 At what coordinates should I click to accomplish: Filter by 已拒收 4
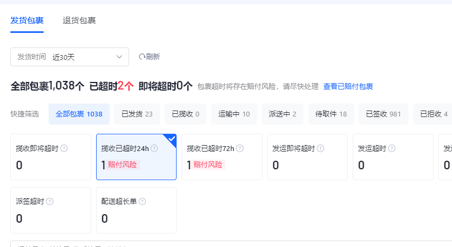[x=433, y=114]
